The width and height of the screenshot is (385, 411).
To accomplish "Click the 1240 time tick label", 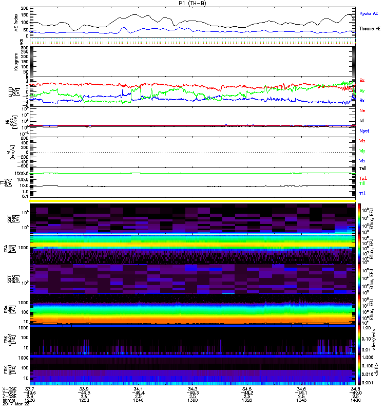I will [x=138, y=400].
